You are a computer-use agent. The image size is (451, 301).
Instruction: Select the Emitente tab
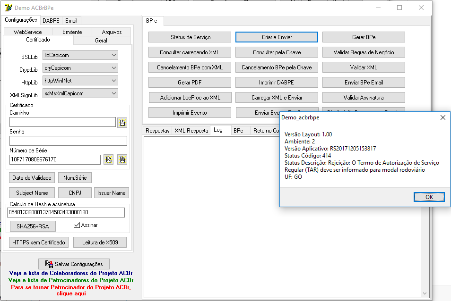pyautogui.click(x=72, y=32)
